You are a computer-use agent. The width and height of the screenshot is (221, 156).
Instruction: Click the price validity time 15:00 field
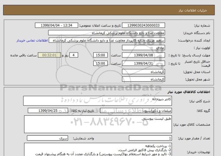point(101,63)
